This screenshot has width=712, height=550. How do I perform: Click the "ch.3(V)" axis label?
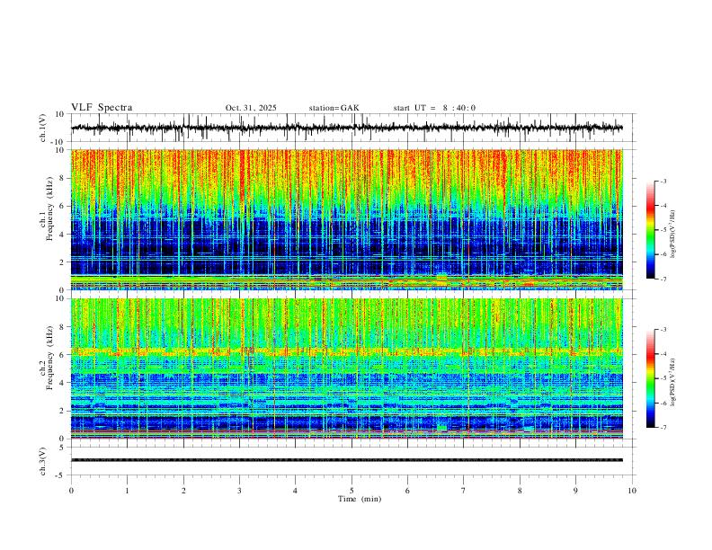[x=43, y=461]
